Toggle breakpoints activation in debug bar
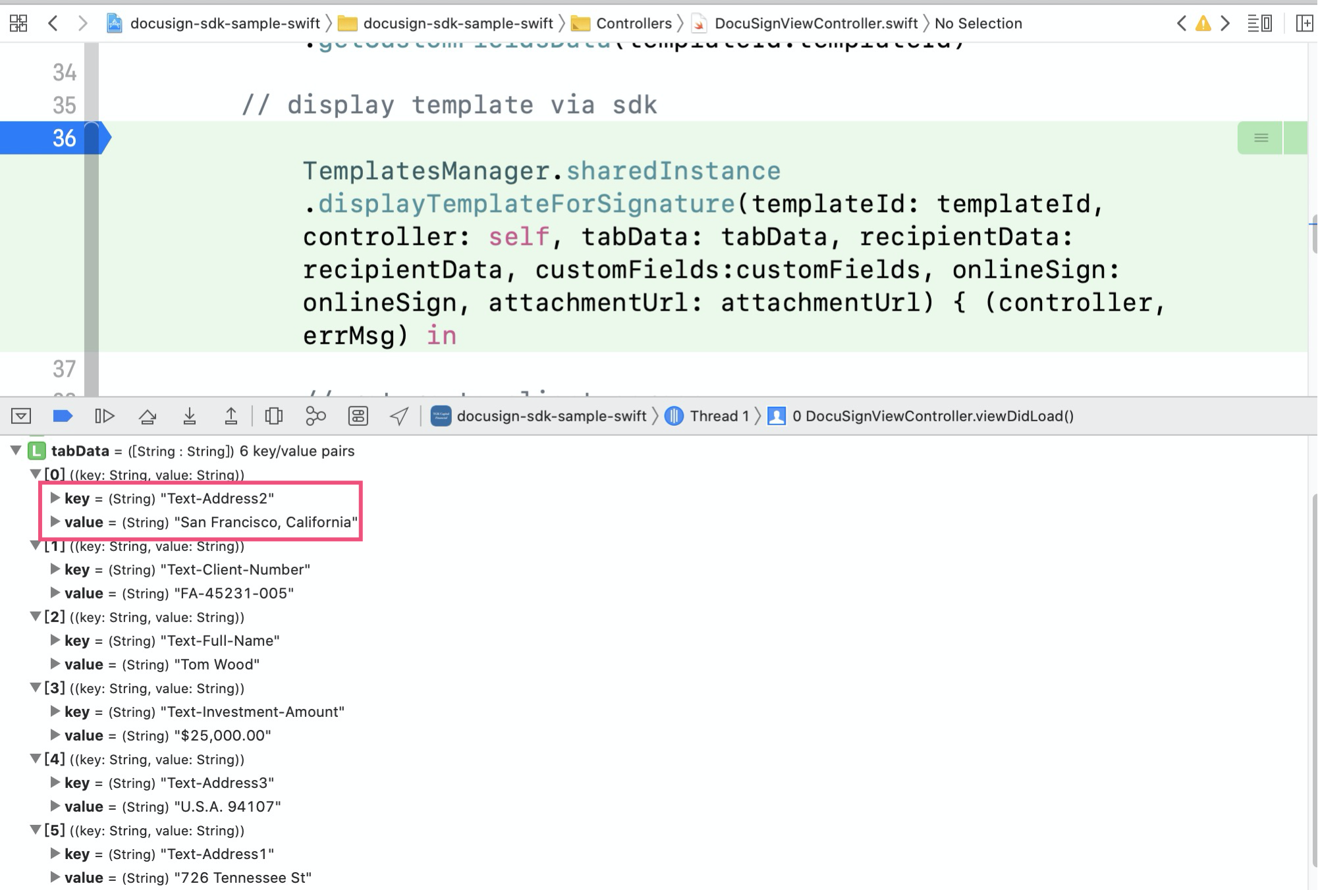This screenshot has width=1318, height=890. pyautogui.click(x=63, y=416)
